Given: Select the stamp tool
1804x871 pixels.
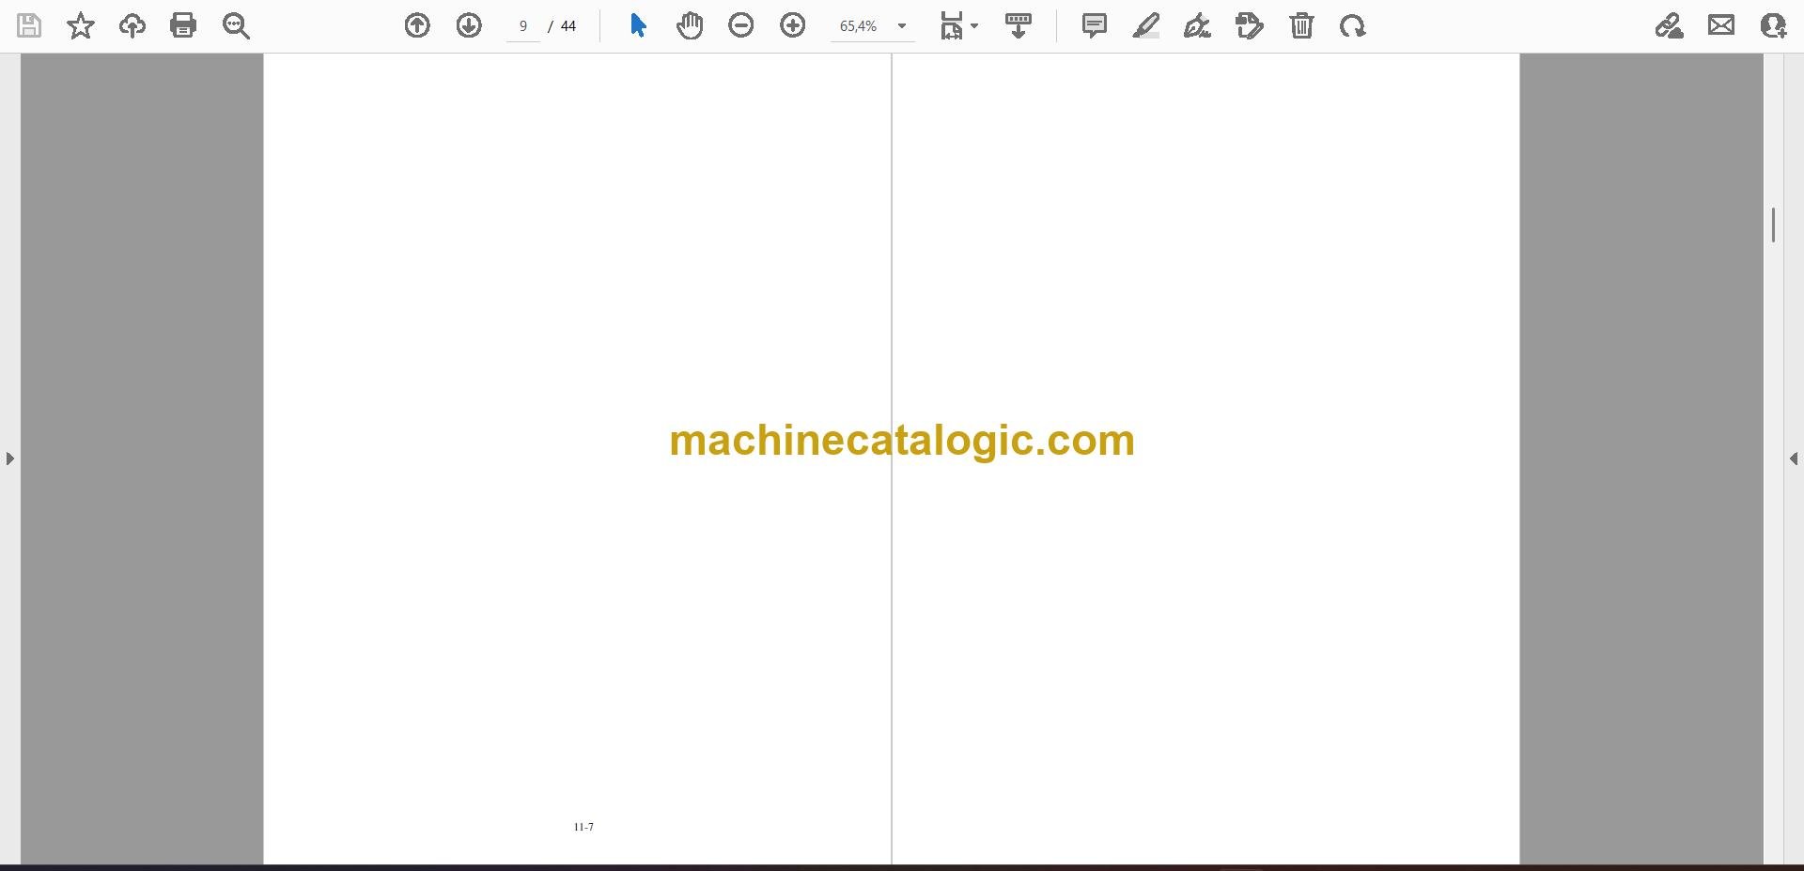Looking at the screenshot, I should tap(1250, 25).
